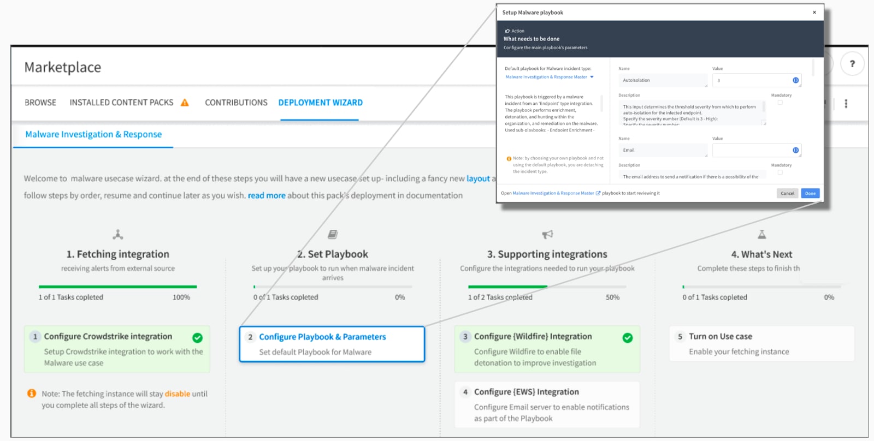Click the AutoIsolation description text area
Viewport: 874px width, 441px height.
(692, 114)
